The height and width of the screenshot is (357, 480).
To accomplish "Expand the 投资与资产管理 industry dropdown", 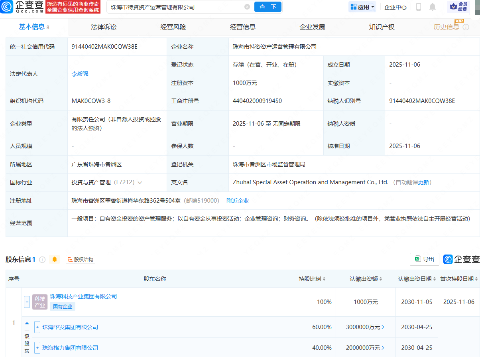I will pos(140,183).
